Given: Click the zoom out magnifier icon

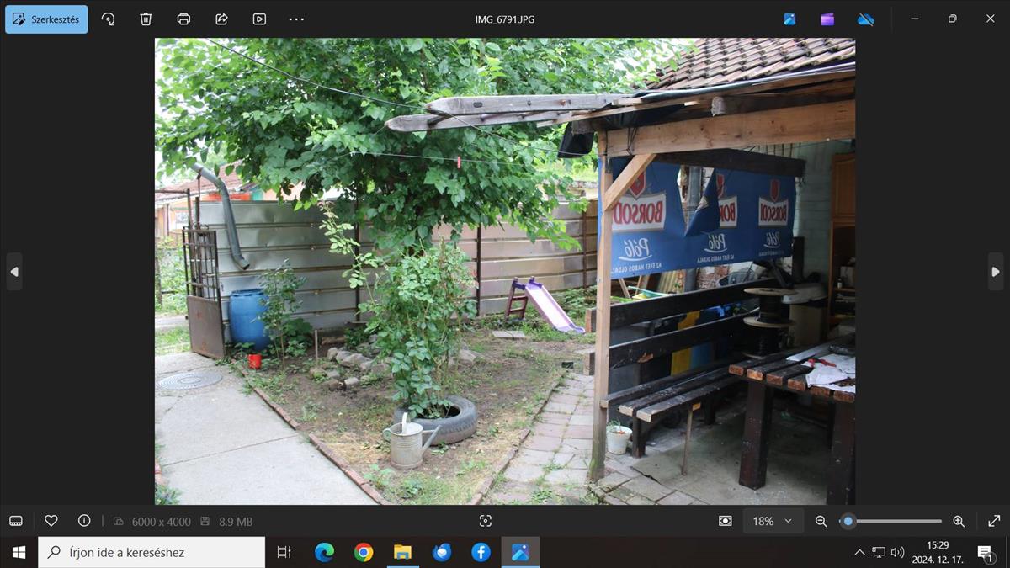Looking at the screenshot, I should coord(821,521).
